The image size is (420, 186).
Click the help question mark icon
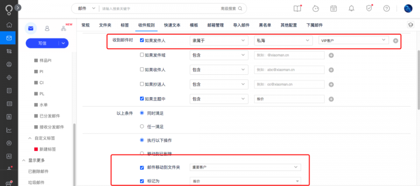386,8
